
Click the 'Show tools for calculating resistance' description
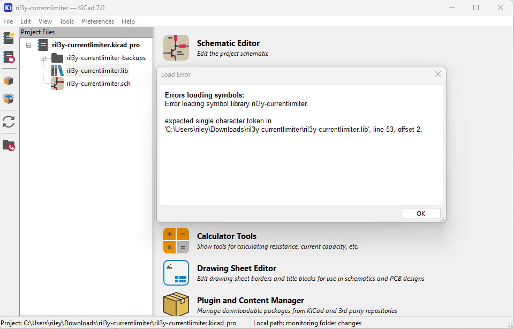(x=277, y=246)
